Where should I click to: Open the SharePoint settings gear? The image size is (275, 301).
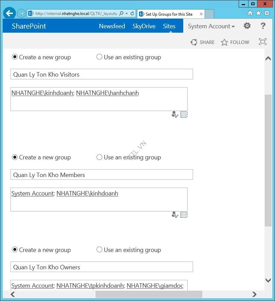[x=247, y=26]
